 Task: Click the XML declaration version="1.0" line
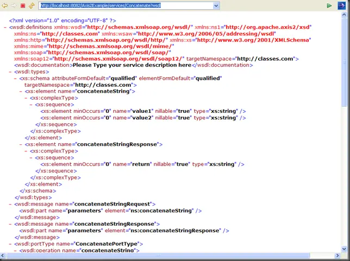coord(62,21)
